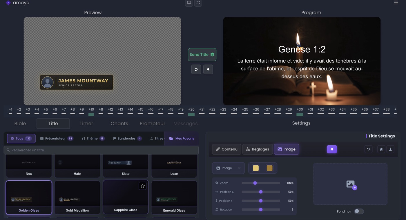Click the add image placeholder icon
406x220 pixels.
351,185
